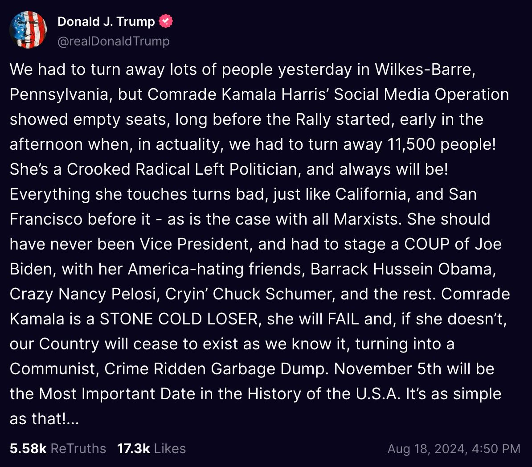
Task: Click the verified checkmark badge
Action: [166, 21]
